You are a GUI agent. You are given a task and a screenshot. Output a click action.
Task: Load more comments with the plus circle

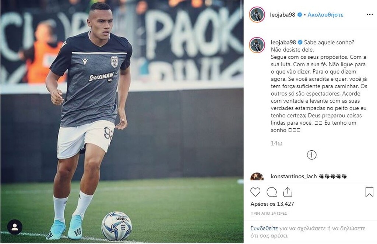[311, 155]
